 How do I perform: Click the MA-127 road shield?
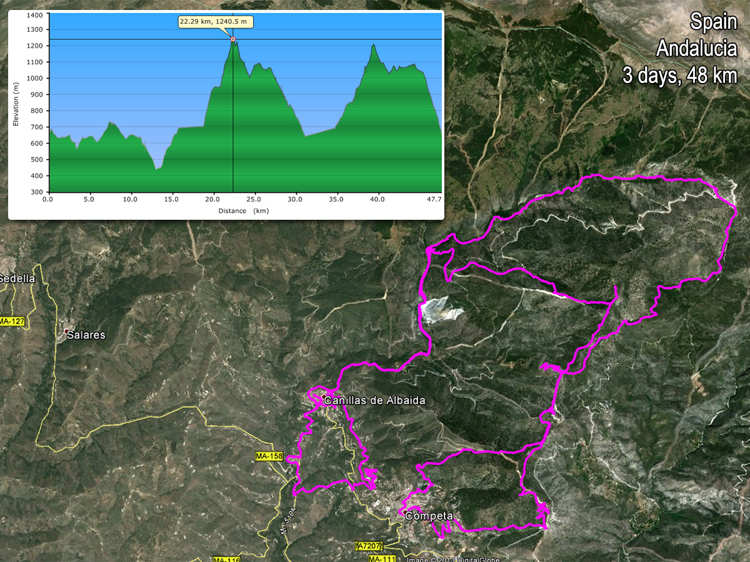11,322
